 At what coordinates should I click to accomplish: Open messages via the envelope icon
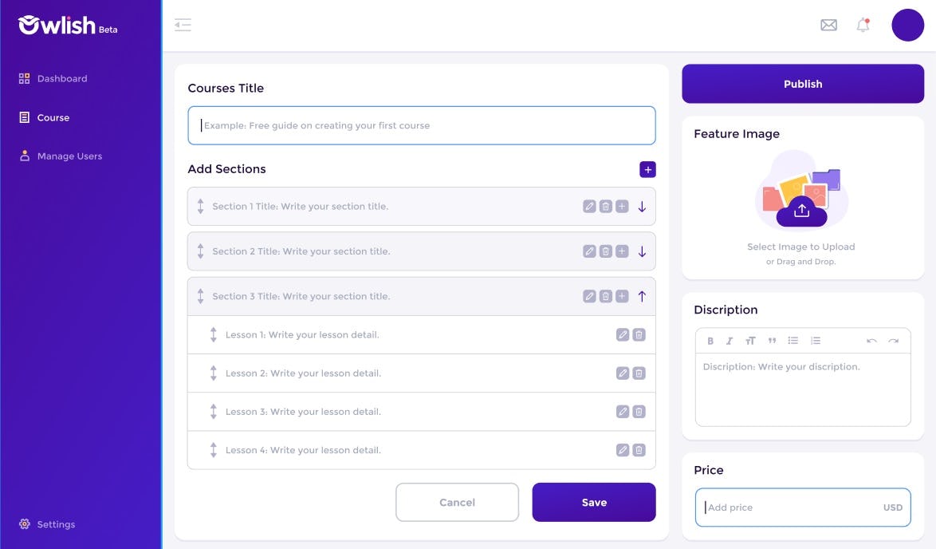828,25
